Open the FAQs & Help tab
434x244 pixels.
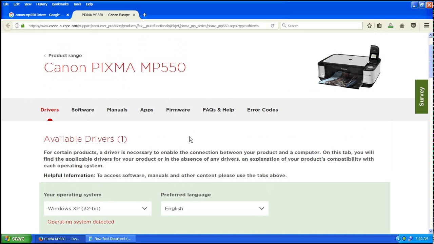click(x=218, y=110)
